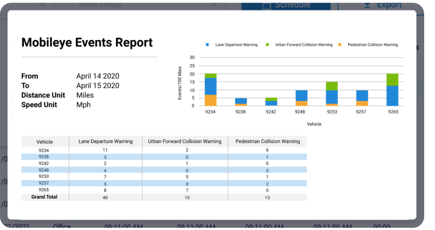Click vehicle 9242 in the table

(x=43, y=163)
